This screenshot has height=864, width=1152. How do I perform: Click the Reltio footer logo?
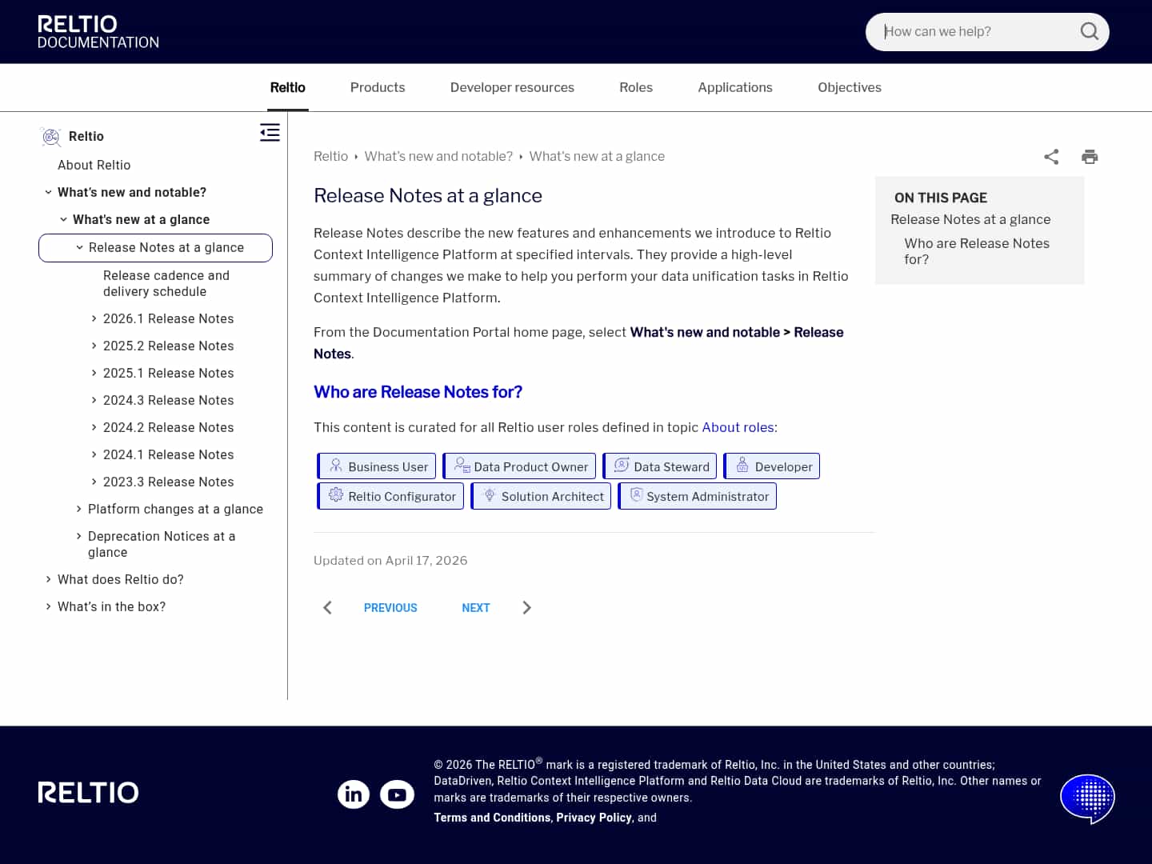tap(88, 792)
